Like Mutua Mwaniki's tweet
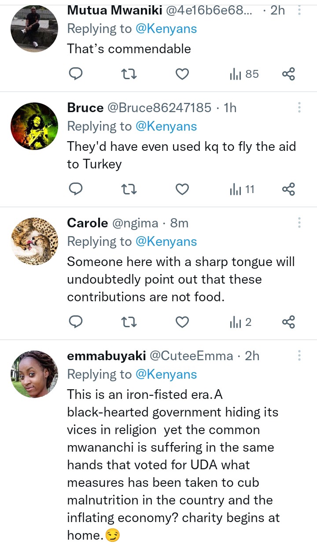 [182, 74]
